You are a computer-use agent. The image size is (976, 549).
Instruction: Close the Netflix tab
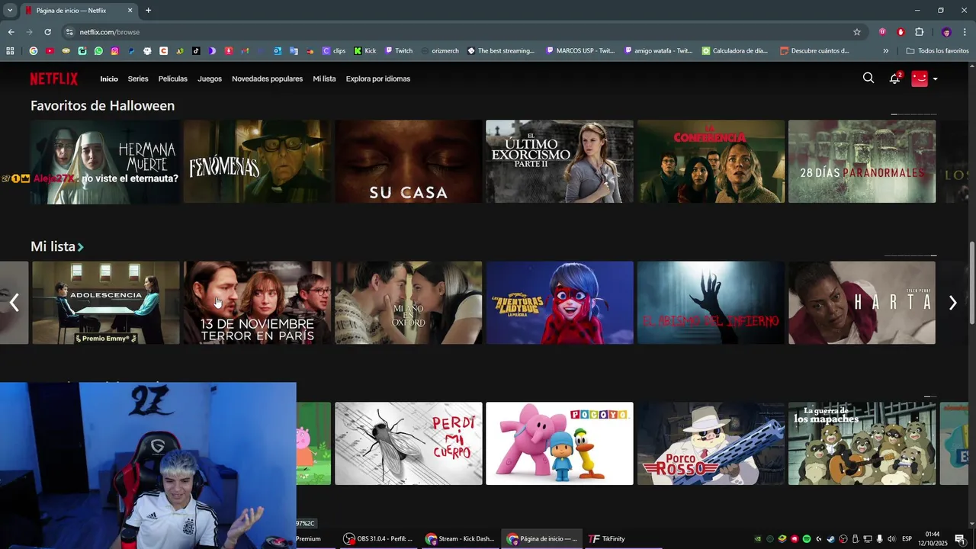click(x=130, y=11)
